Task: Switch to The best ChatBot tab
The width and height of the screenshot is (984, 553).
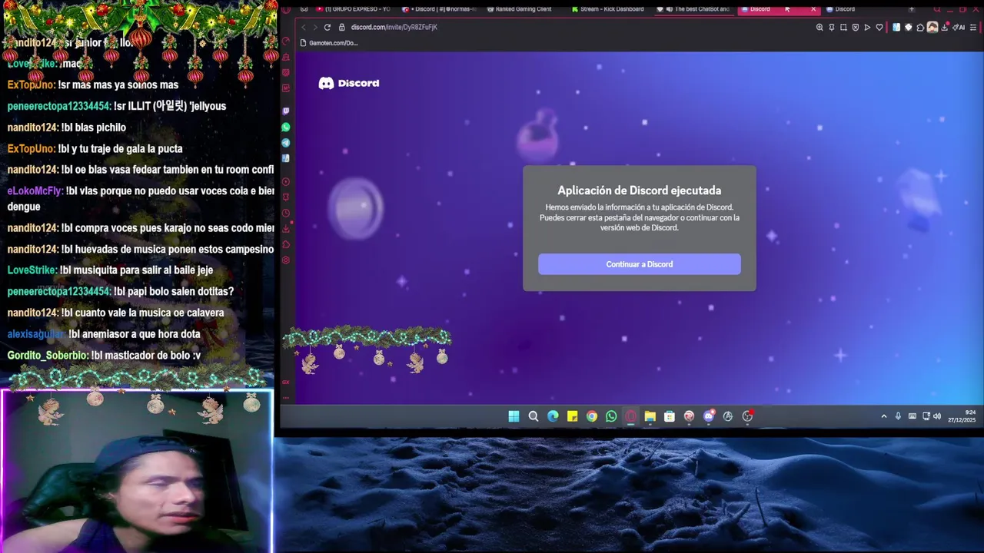Action: point(694,9)
